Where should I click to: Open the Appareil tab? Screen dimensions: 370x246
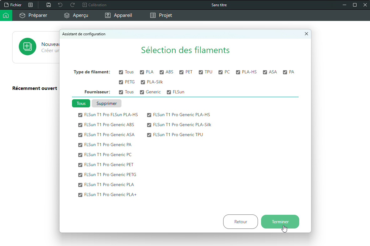(118, 15)
